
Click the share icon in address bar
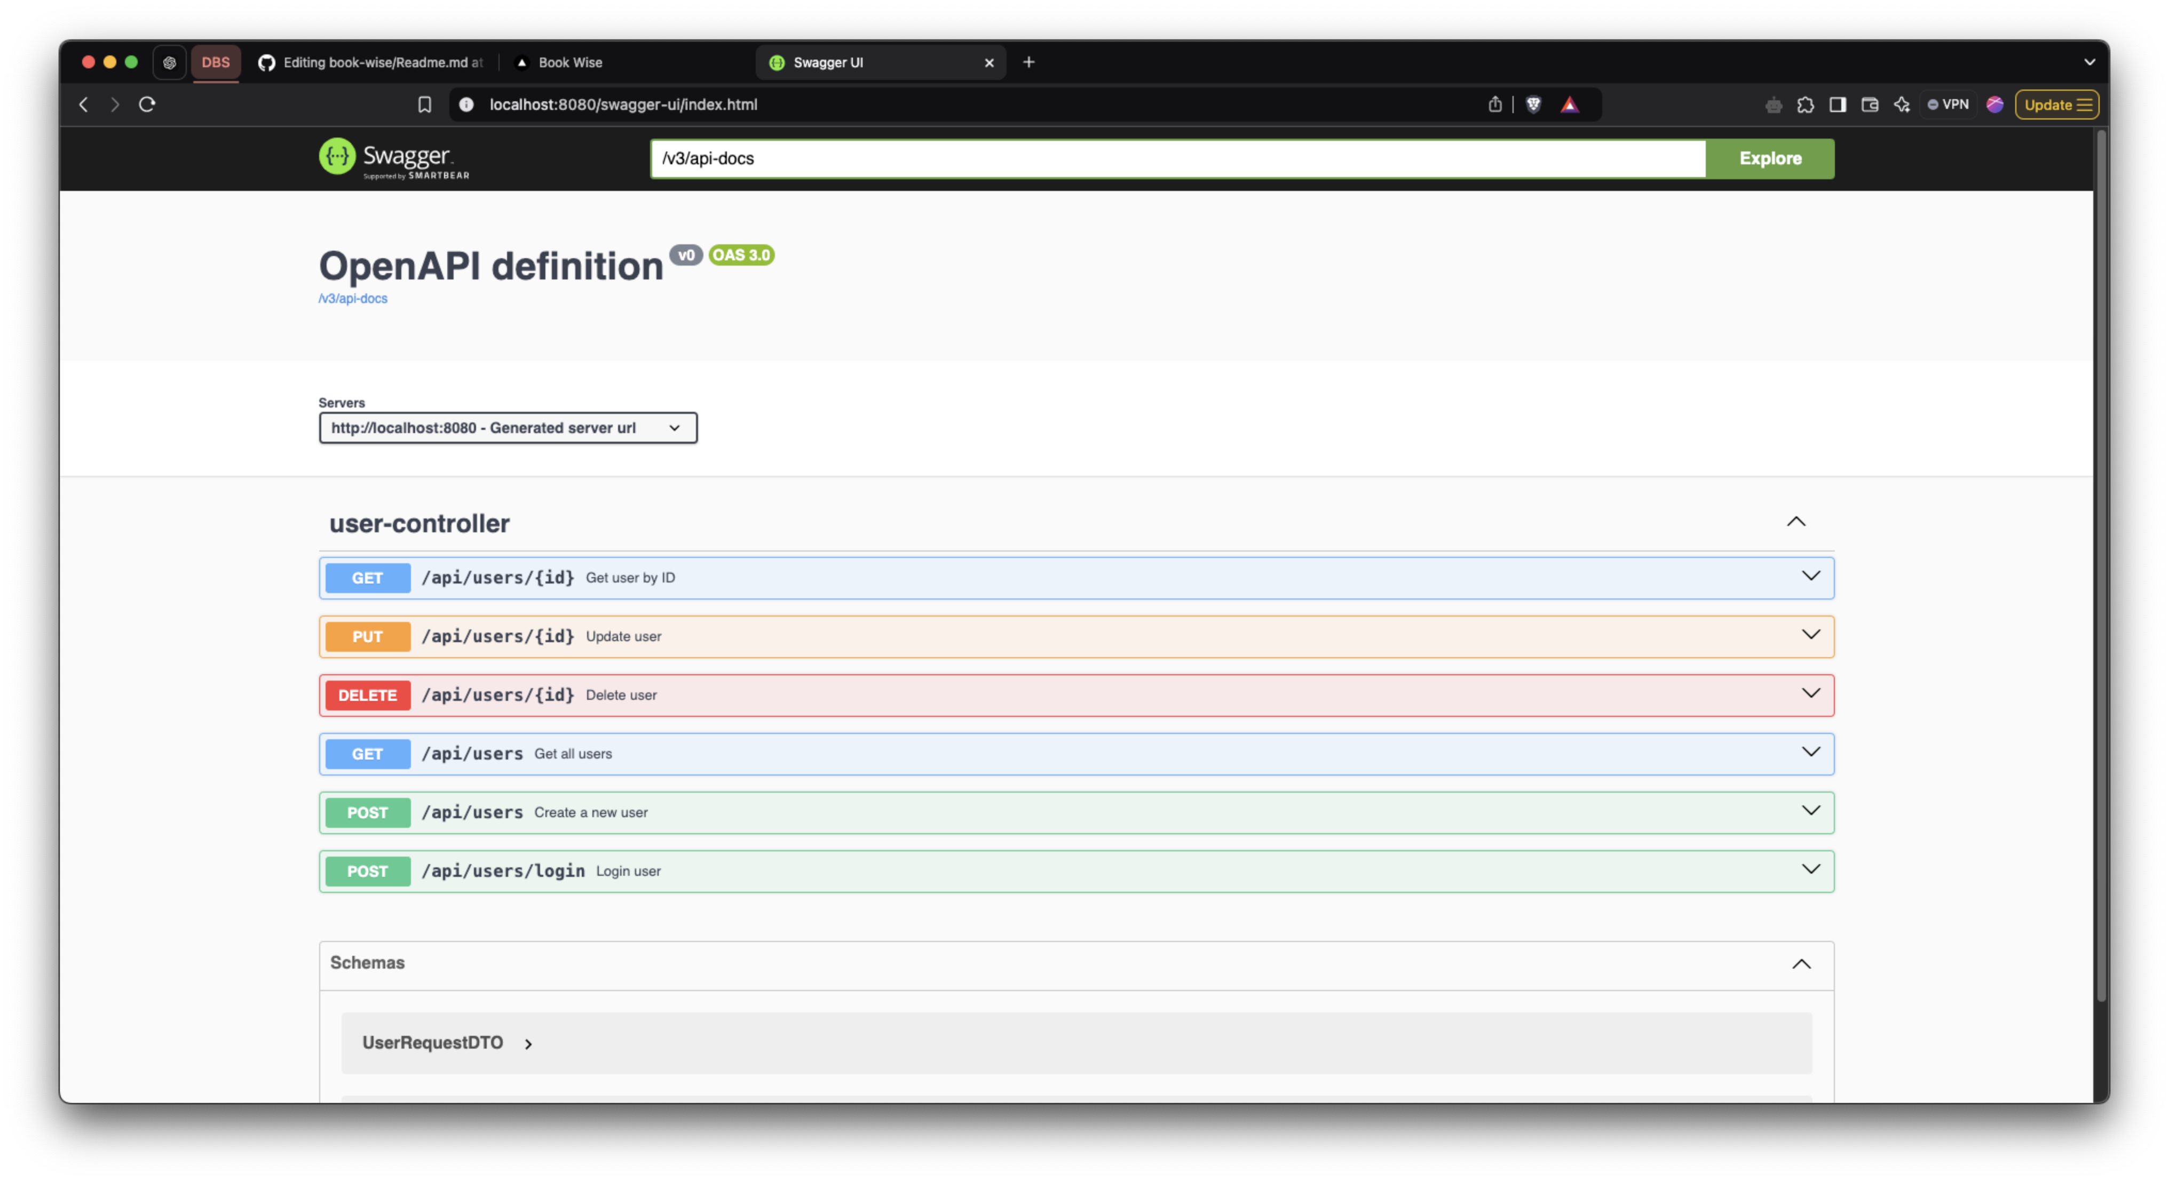(1494, 105)
